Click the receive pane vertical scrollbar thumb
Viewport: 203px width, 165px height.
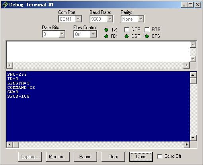tap(193, 81)
